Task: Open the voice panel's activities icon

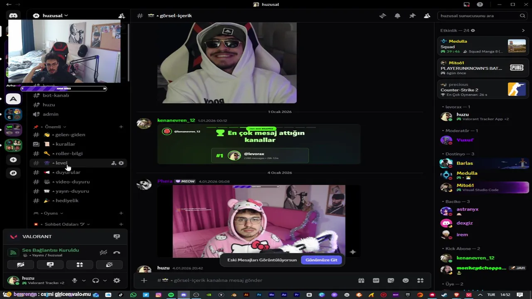Action: pyautogui.click(x=80, y=265)
